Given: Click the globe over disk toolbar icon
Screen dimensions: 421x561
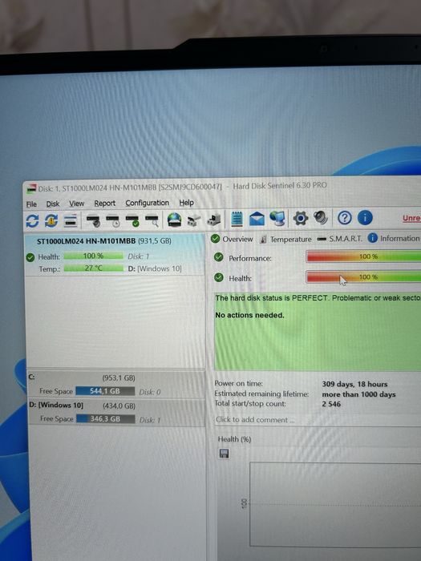Looking at the screenshot, I should (x=174, y=220).
